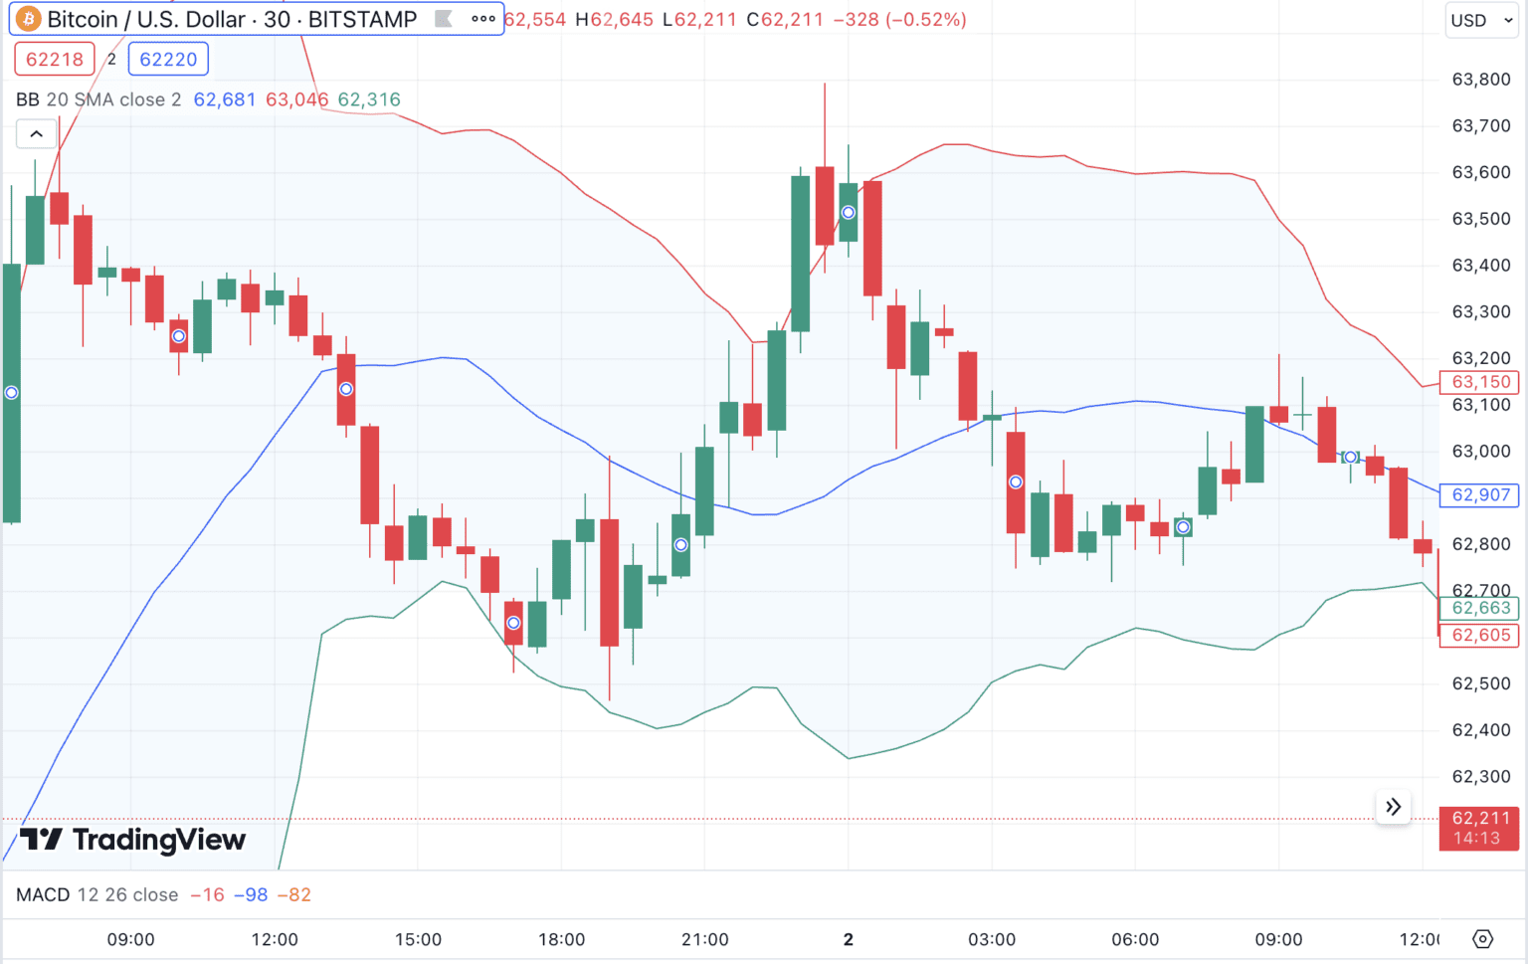This screenshot has height=964, width=1528.
Task: Click the spread value 2 between bid and ask
Action: click(110, 59)
